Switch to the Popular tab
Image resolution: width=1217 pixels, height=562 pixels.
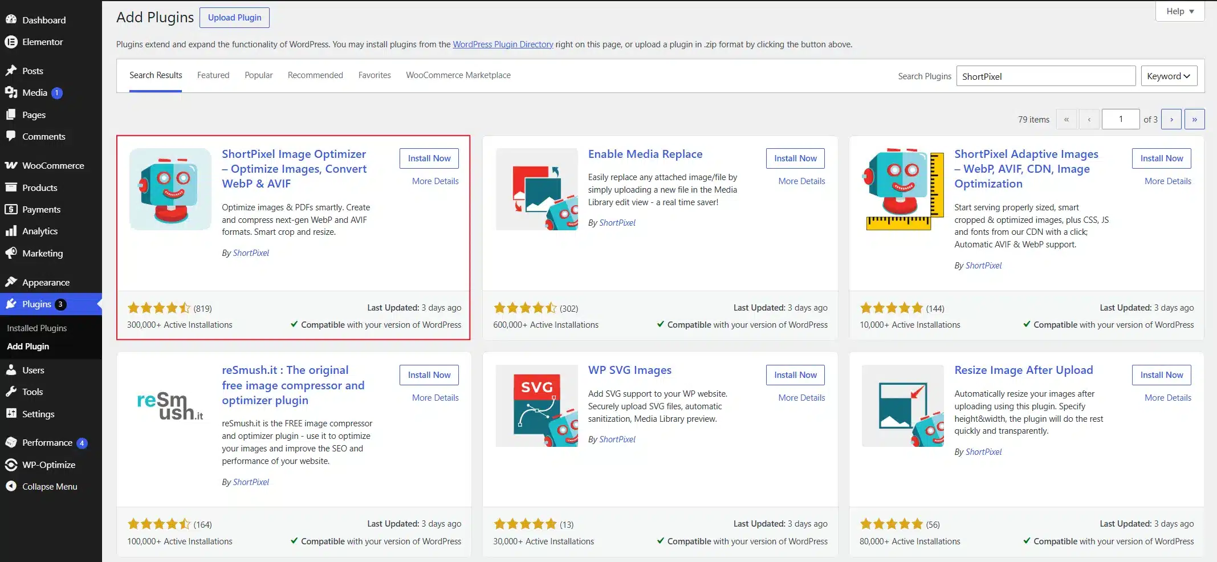(x=259, y=75)
